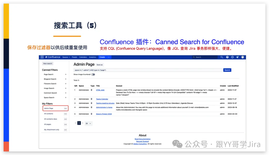The image size is (269, 155).
Task: Click the Confluence logo
Action: pyautogui.click(x=53, y=57)
